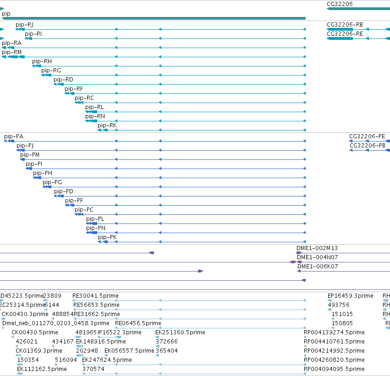Click feature 516094
390x376 pixels.
click(x=66, y=360)
